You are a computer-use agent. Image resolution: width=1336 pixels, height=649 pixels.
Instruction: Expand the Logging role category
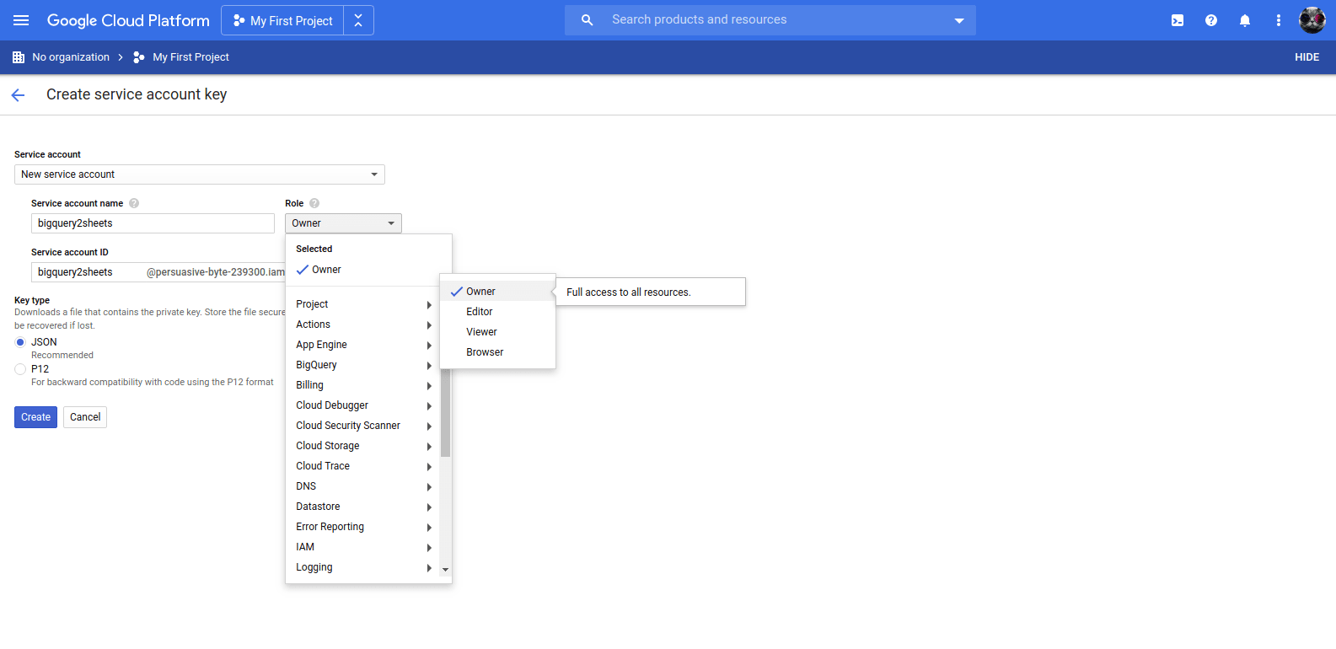tap(363, 567)
